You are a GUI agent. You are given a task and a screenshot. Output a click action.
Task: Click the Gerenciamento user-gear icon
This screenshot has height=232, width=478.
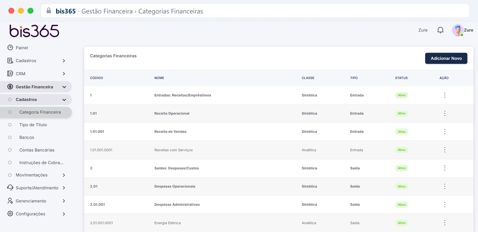10,201
